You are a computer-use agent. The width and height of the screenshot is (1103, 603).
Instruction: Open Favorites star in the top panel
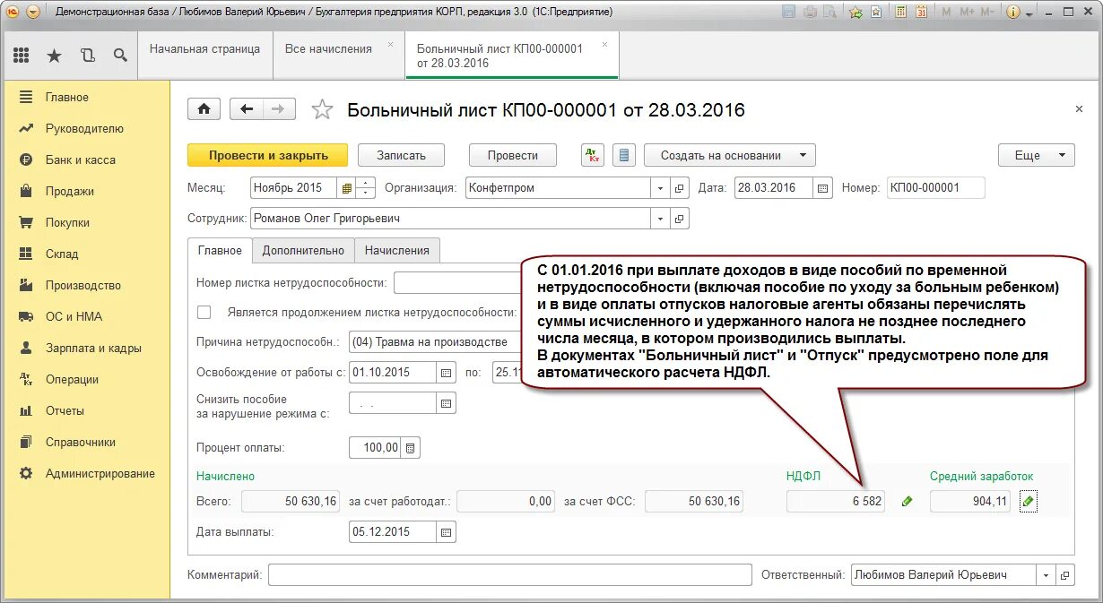(54, 56)
